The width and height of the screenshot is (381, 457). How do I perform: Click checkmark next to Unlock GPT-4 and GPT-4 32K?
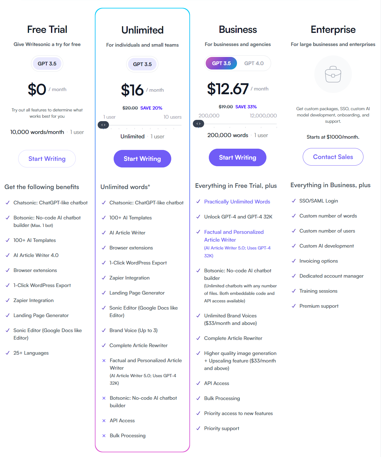(x=198, y=217)
